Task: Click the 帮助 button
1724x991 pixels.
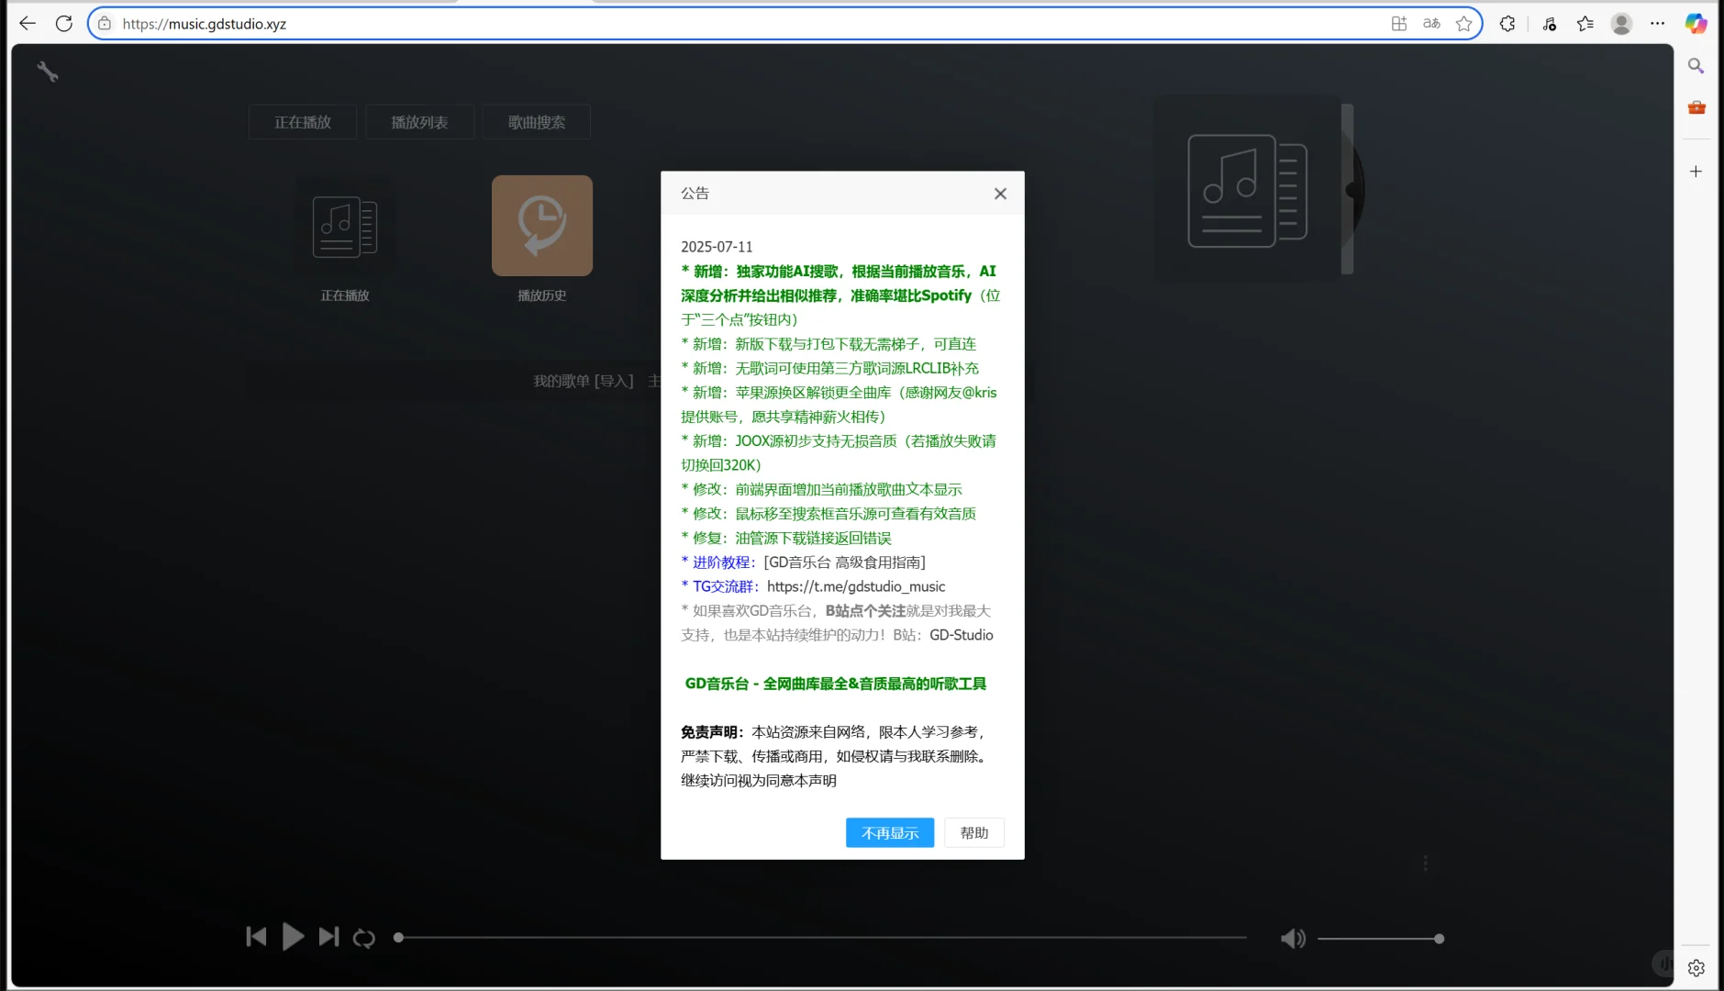Action: click(973, 832)
